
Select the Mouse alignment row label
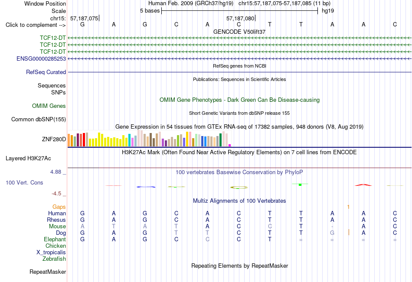(58, 226)
